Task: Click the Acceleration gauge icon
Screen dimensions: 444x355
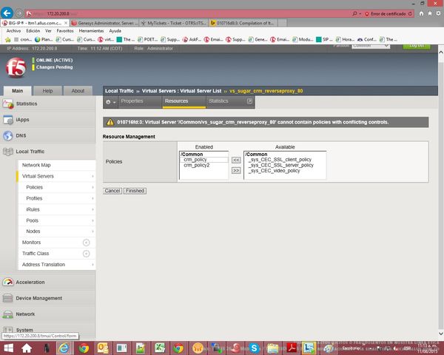Action: [8, 282]
